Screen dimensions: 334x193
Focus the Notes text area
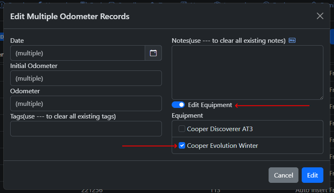(x=247, y=72)
